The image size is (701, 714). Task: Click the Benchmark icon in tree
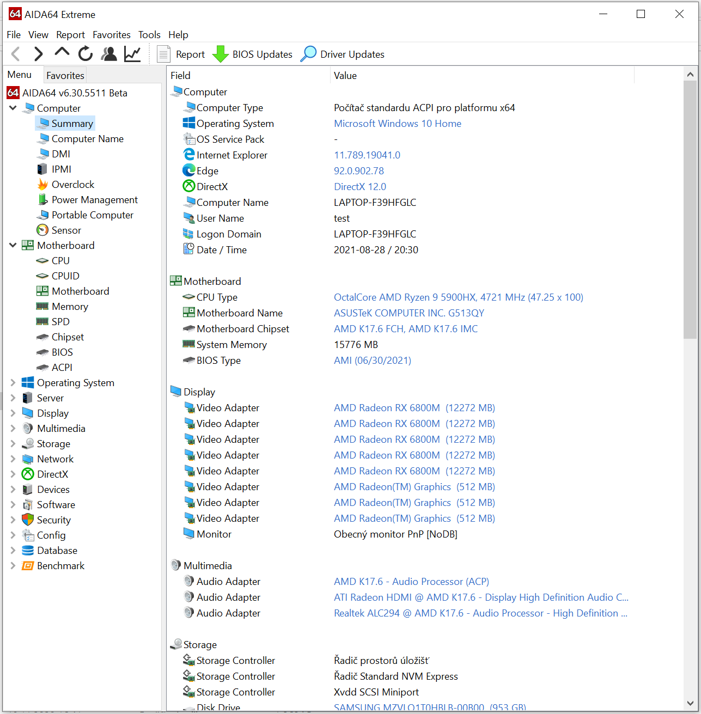[28, 566]
